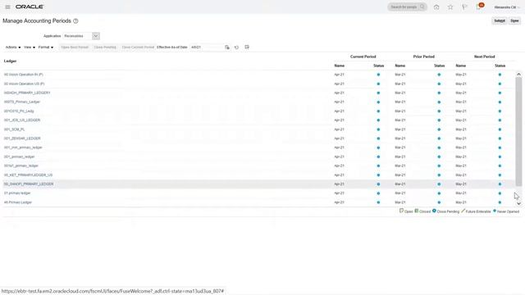
Task: Click the Done button
Action: (514, 20)
